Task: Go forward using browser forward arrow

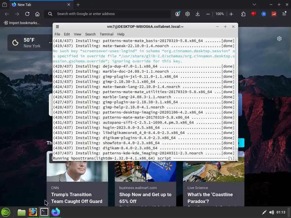Action: tap(17, 14)
